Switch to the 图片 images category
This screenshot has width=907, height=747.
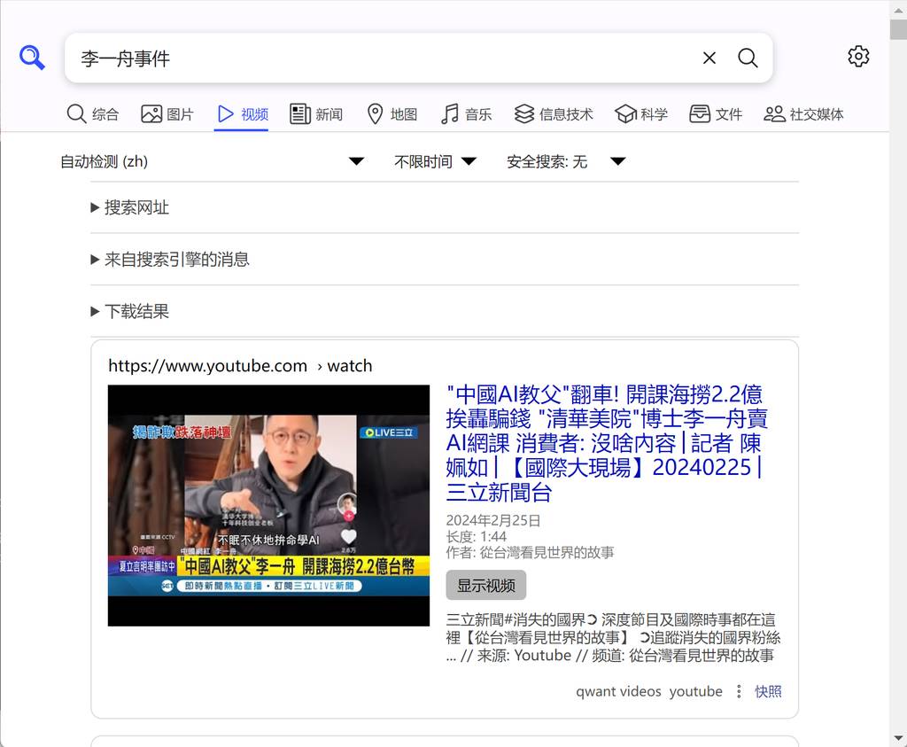click(167, 114)
